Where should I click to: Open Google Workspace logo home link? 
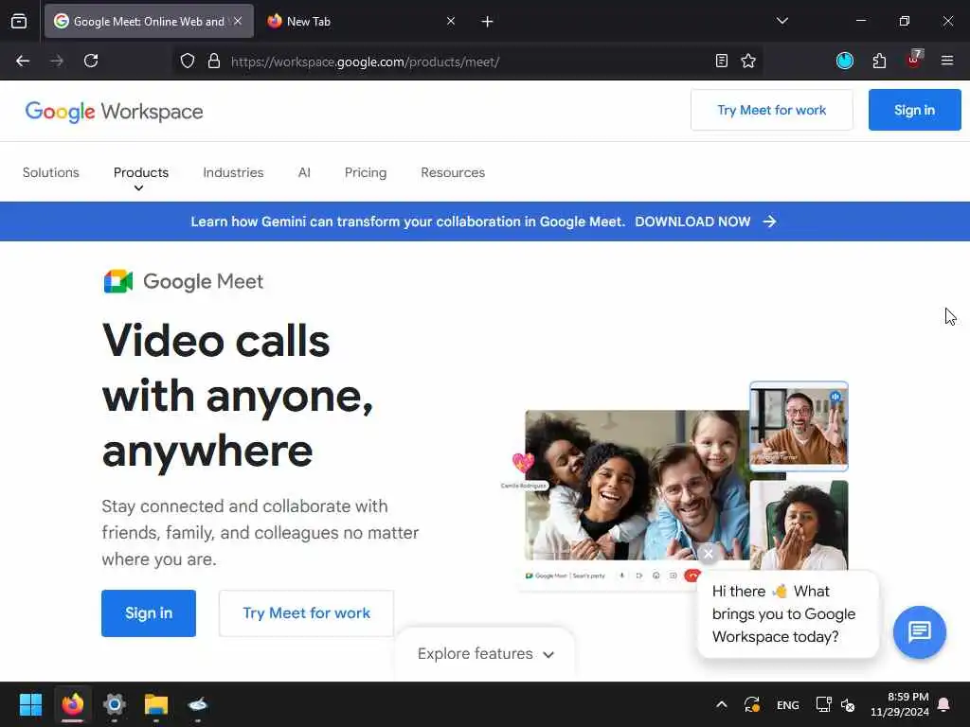114,112
